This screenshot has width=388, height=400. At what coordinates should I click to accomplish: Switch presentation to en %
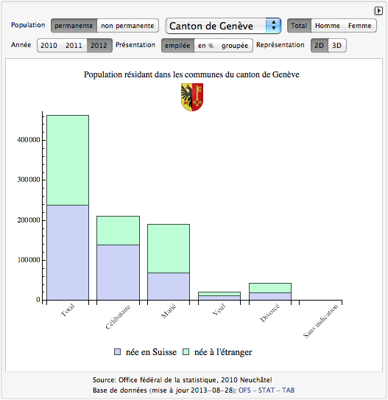pos(205,46)
